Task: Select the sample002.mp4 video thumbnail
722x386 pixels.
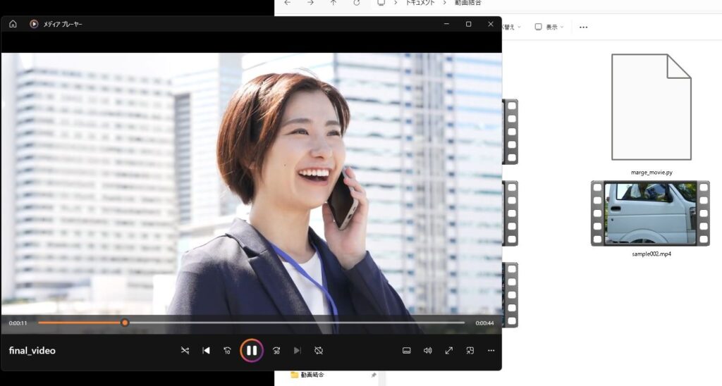Action: point(650,213)
